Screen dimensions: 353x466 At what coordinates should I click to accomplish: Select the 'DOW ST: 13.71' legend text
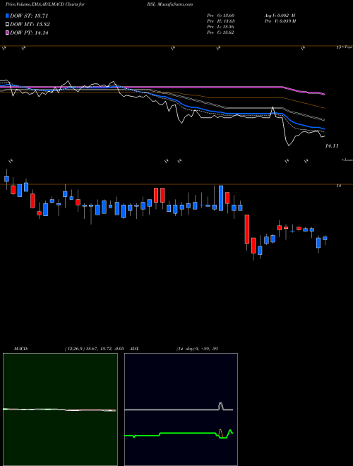pyautogui.click(x=29, y=16)
